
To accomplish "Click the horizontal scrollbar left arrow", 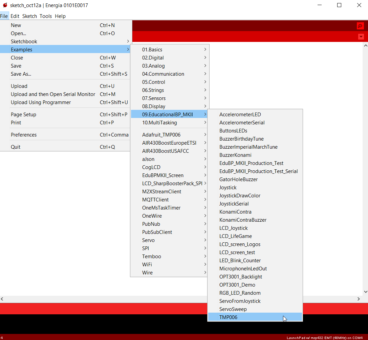I will click(2, 299).
